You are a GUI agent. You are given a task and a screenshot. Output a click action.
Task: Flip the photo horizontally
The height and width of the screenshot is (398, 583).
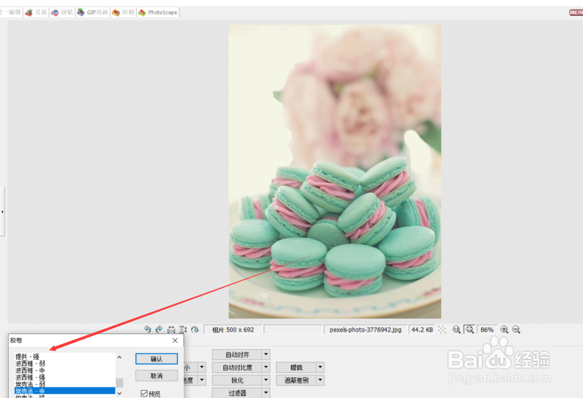click(x=171, y=329)
